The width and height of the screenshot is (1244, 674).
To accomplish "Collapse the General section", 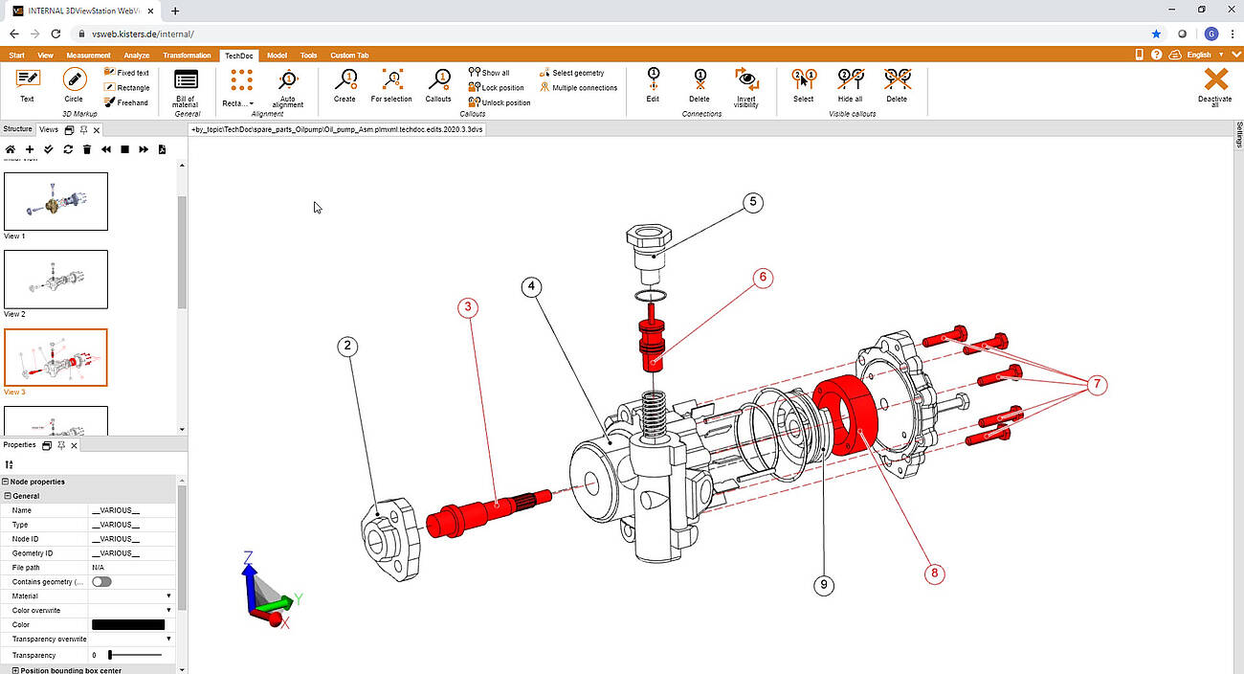I will point(9,496).
